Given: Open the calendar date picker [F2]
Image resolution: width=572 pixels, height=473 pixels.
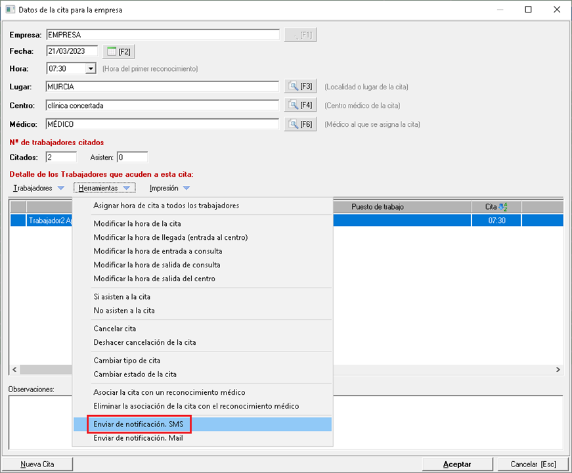Looking at the screenshot, I should pos(120,51).
